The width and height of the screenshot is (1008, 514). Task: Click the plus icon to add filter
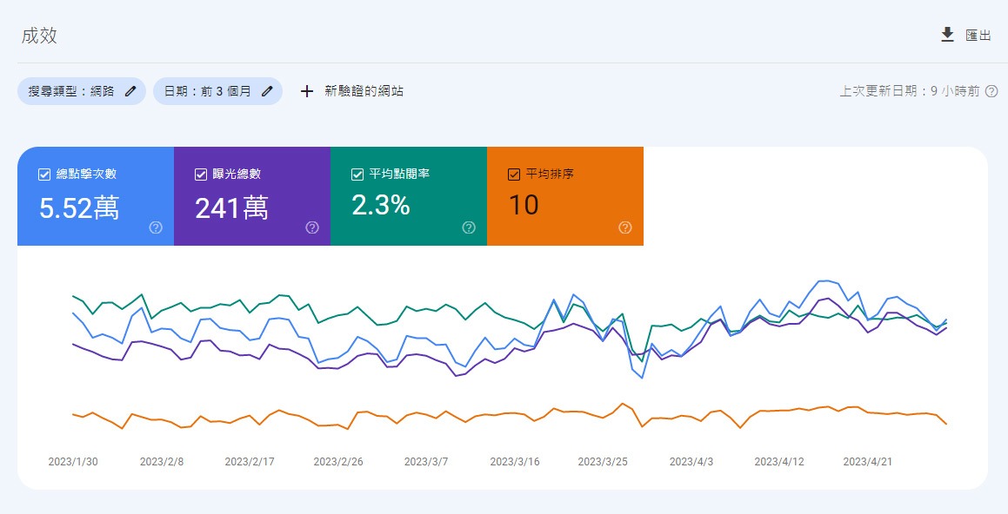pyautogui.click(x=306, y=91)
